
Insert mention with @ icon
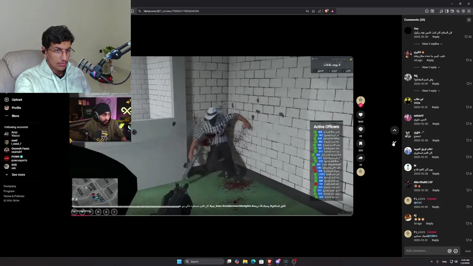pos(450,251)
